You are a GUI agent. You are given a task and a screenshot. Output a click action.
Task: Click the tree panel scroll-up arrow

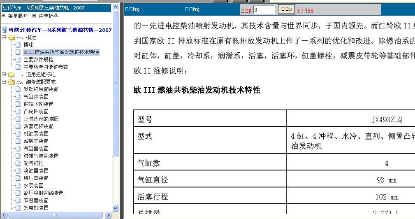tap(116, 7)
